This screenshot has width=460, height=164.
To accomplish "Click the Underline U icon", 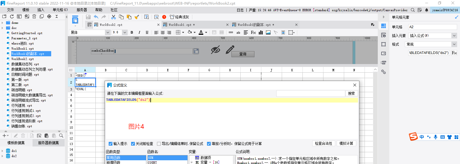I will [147, 32].
